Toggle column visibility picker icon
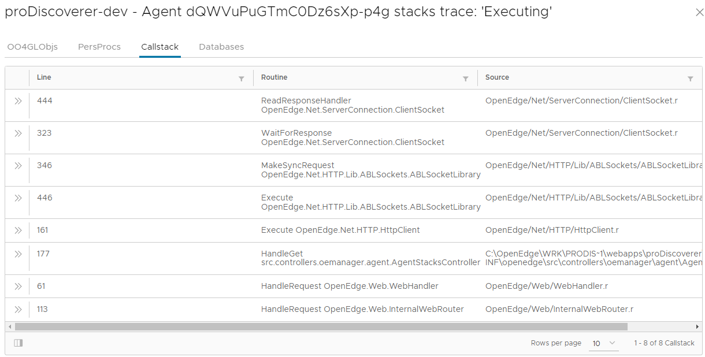 [x=18, y=343]
